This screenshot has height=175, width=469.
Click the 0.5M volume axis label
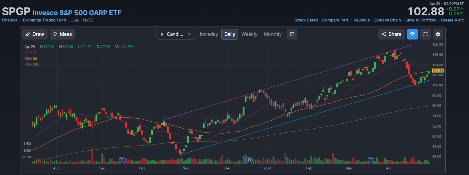27,157
